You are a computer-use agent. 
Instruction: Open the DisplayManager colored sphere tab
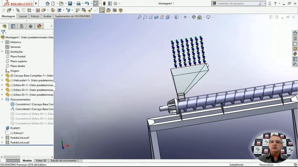39,26
